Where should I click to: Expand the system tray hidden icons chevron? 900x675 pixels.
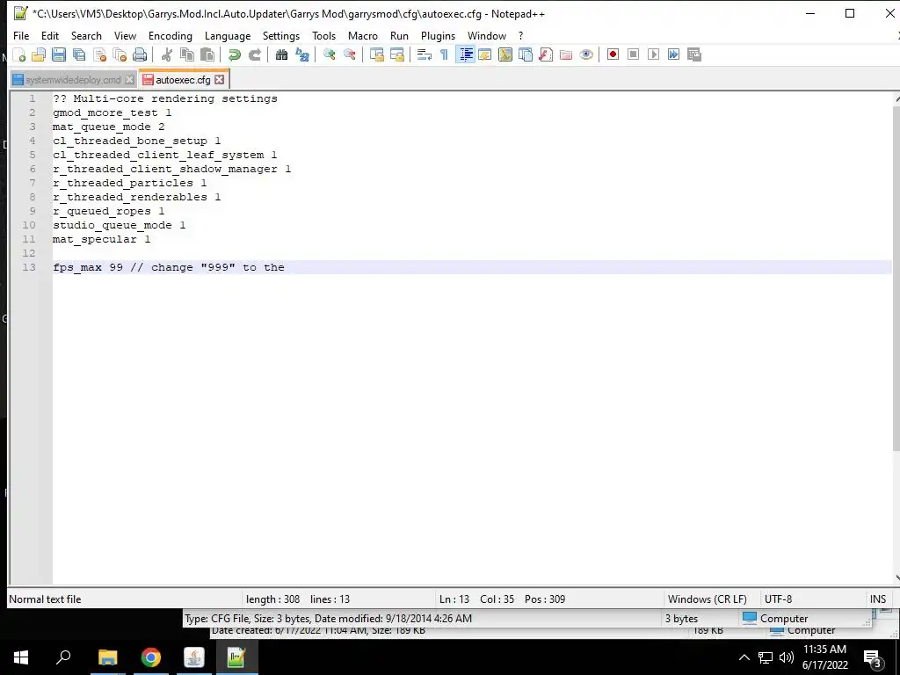point(744,657)
